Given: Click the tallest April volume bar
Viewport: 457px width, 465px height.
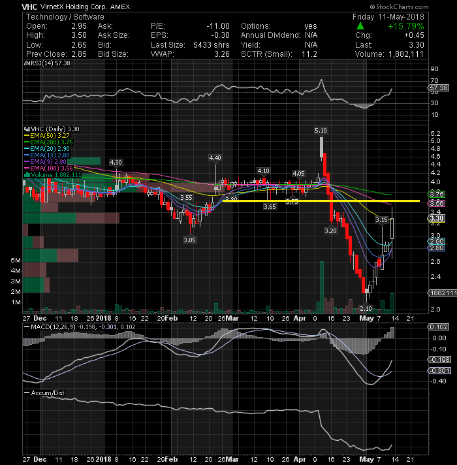Looking at the screenshot, I should tap(322, 287).
